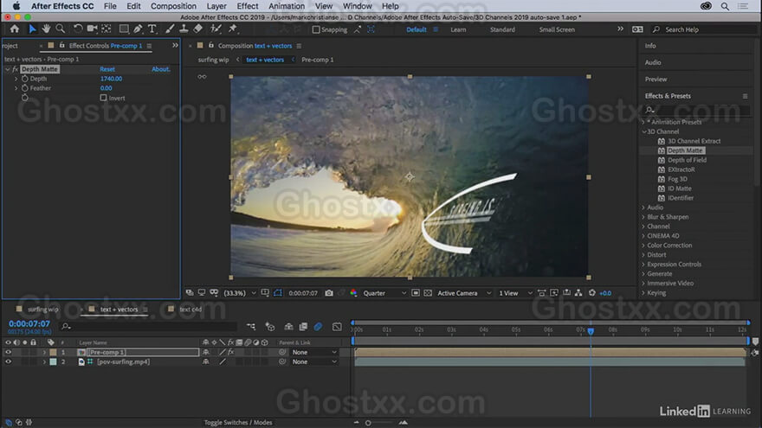Select the Small Screen workspace
The height and width of the screenshot is (428, 762).
point(557,29)
